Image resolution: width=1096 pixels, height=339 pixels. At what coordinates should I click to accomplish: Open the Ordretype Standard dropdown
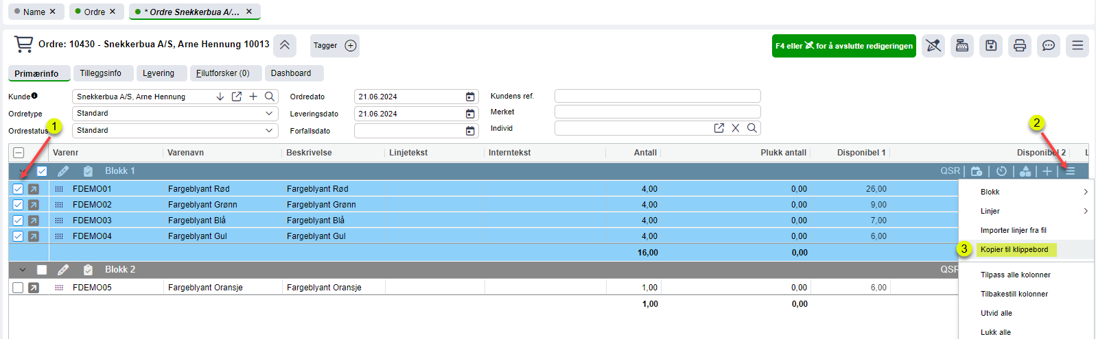coord(174,114)
